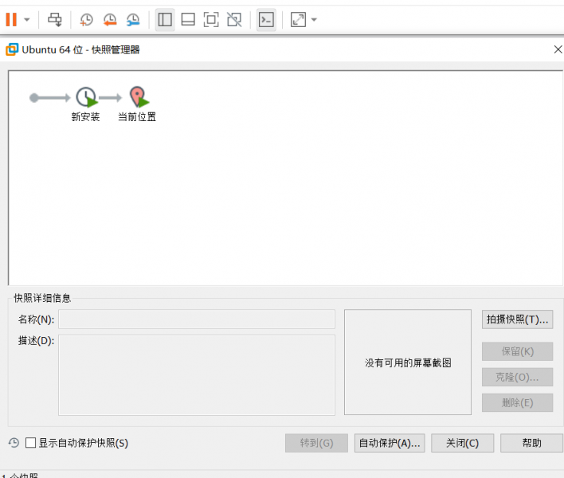Click the 帮助 button

(531, 443)
